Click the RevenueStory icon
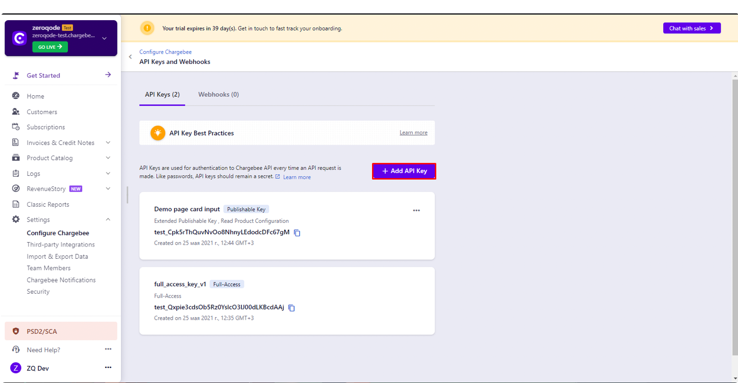738x383 pixels. [16, 189]
